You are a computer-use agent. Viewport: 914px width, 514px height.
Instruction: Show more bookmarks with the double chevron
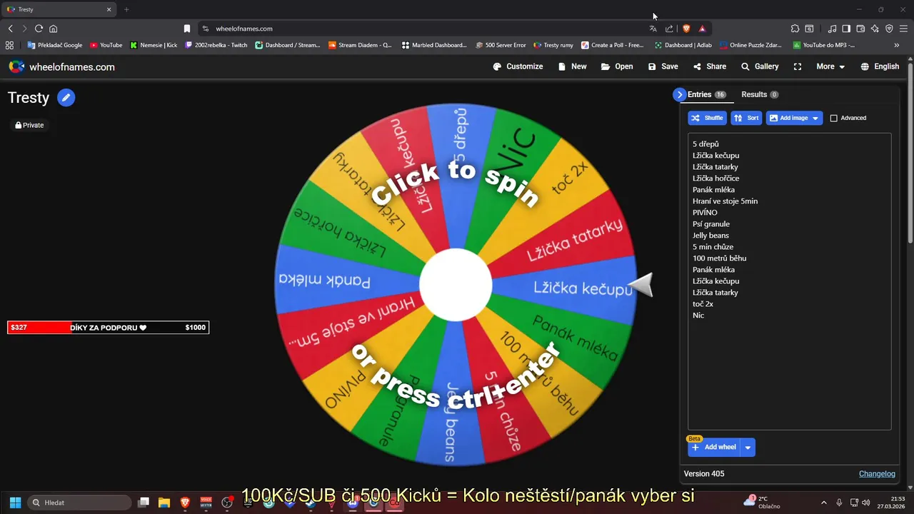tap(897, 45)
